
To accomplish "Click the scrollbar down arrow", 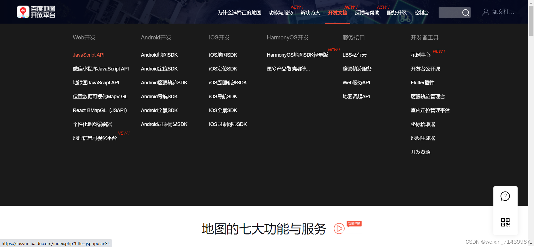I will (531, 244).
